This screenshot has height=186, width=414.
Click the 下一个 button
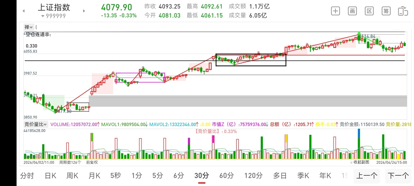click(398, 176)
